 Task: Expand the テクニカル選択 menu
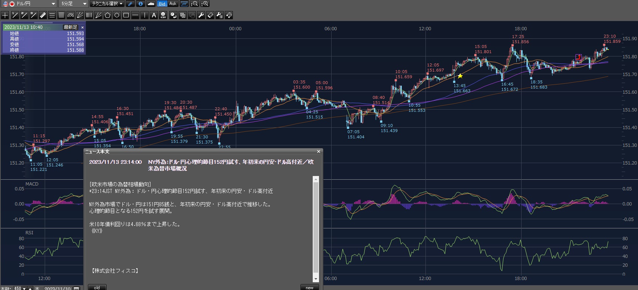pos(107,4)
